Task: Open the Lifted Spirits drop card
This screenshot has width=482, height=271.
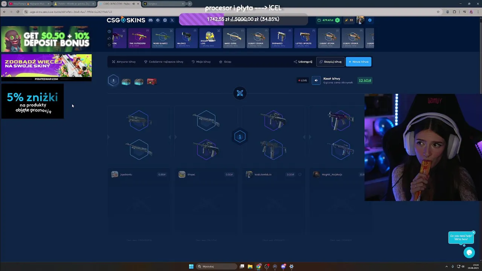Action: pyautogui.click(x=305, y=38)
